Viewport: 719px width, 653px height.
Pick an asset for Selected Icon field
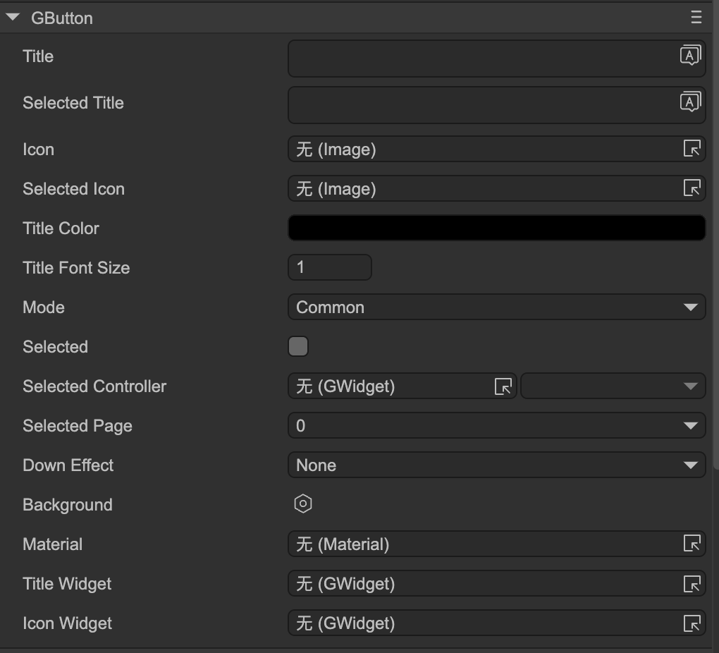(x=692, y=188)
